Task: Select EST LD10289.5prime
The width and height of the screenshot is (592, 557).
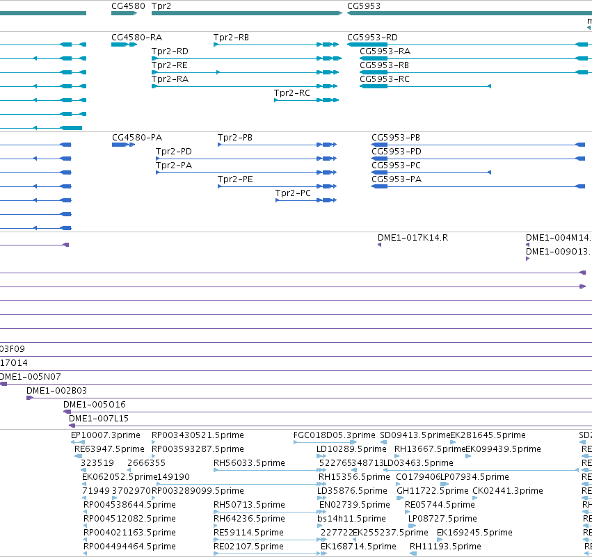Action: point(351,449)
